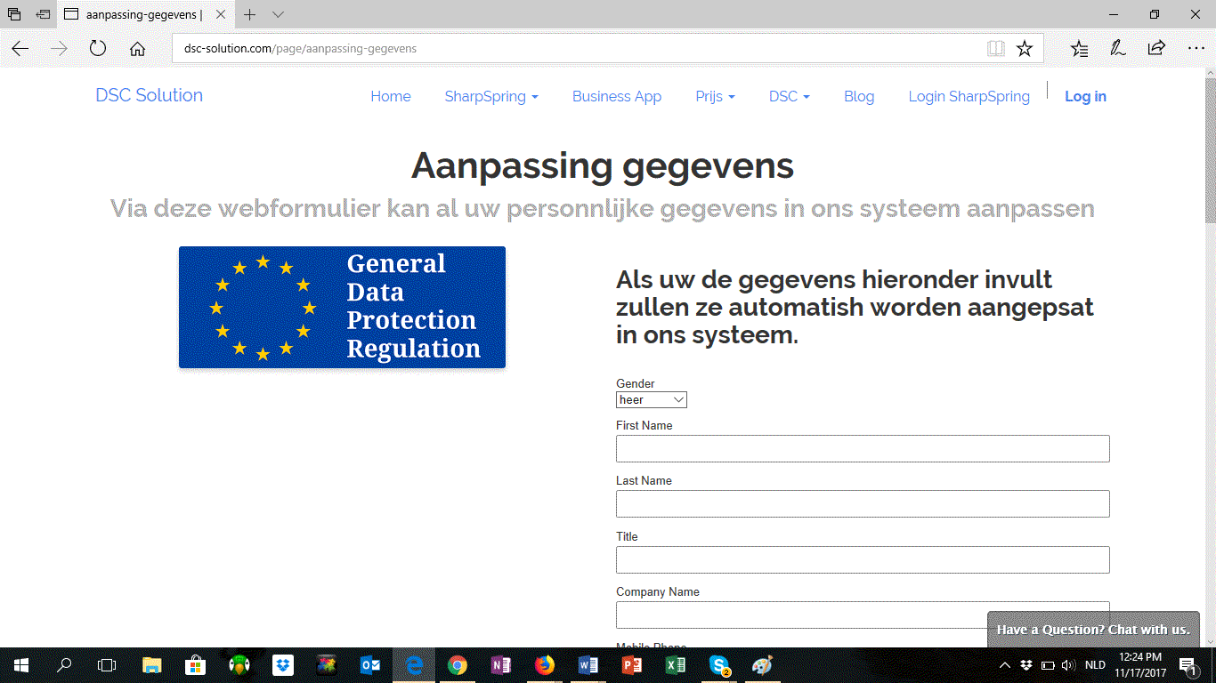Open the Action Center notifications
This screenshot has height=683, width=1216.
(x=1188, y=664)
